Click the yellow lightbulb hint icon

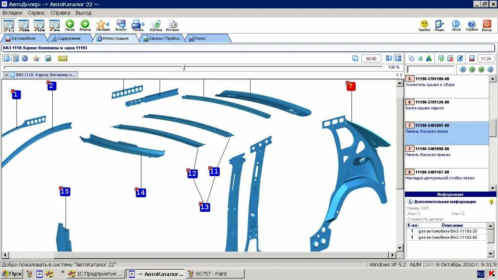491,202
